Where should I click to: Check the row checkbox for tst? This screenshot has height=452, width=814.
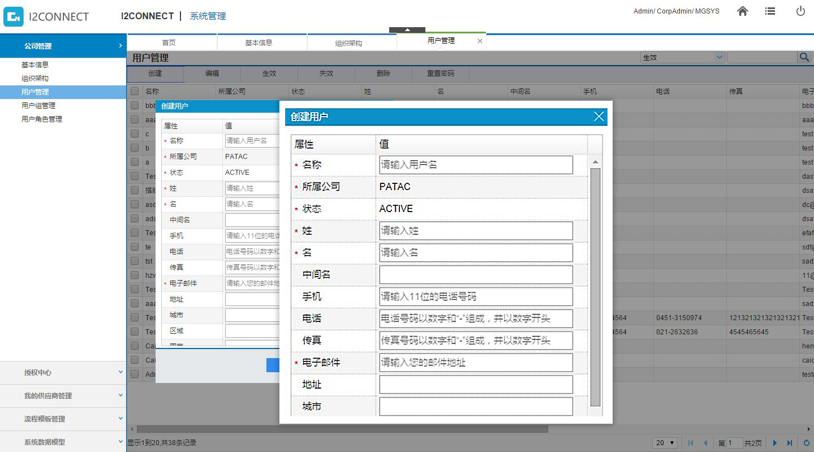coord(135,261)
